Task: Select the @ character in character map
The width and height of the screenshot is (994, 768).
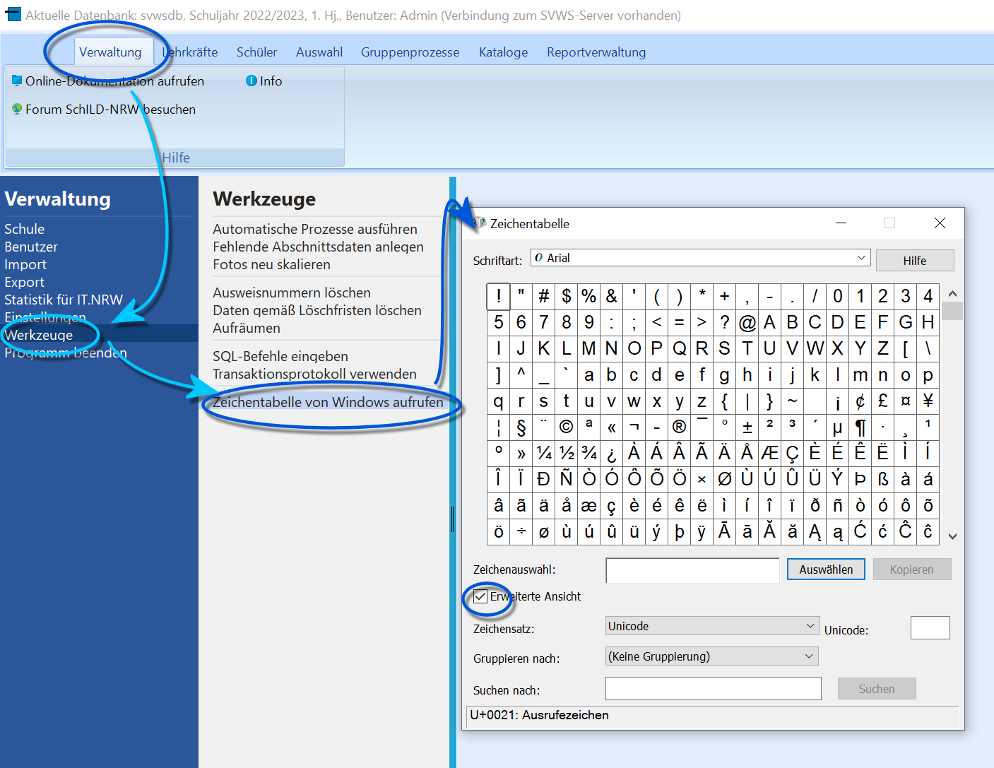Action: pos(747,322)
